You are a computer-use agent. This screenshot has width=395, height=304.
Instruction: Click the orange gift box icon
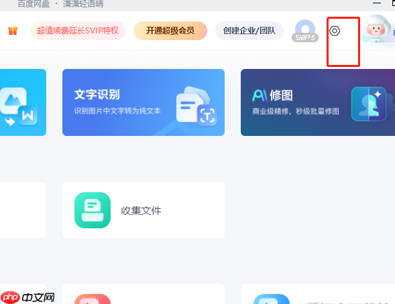[x=13, y=31]
